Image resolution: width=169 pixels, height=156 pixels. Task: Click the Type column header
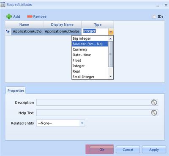[x=98, y=25]
